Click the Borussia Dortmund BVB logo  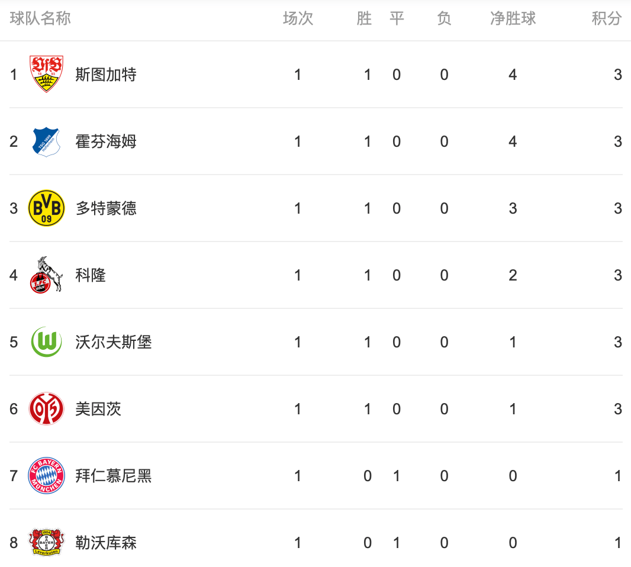47,208
